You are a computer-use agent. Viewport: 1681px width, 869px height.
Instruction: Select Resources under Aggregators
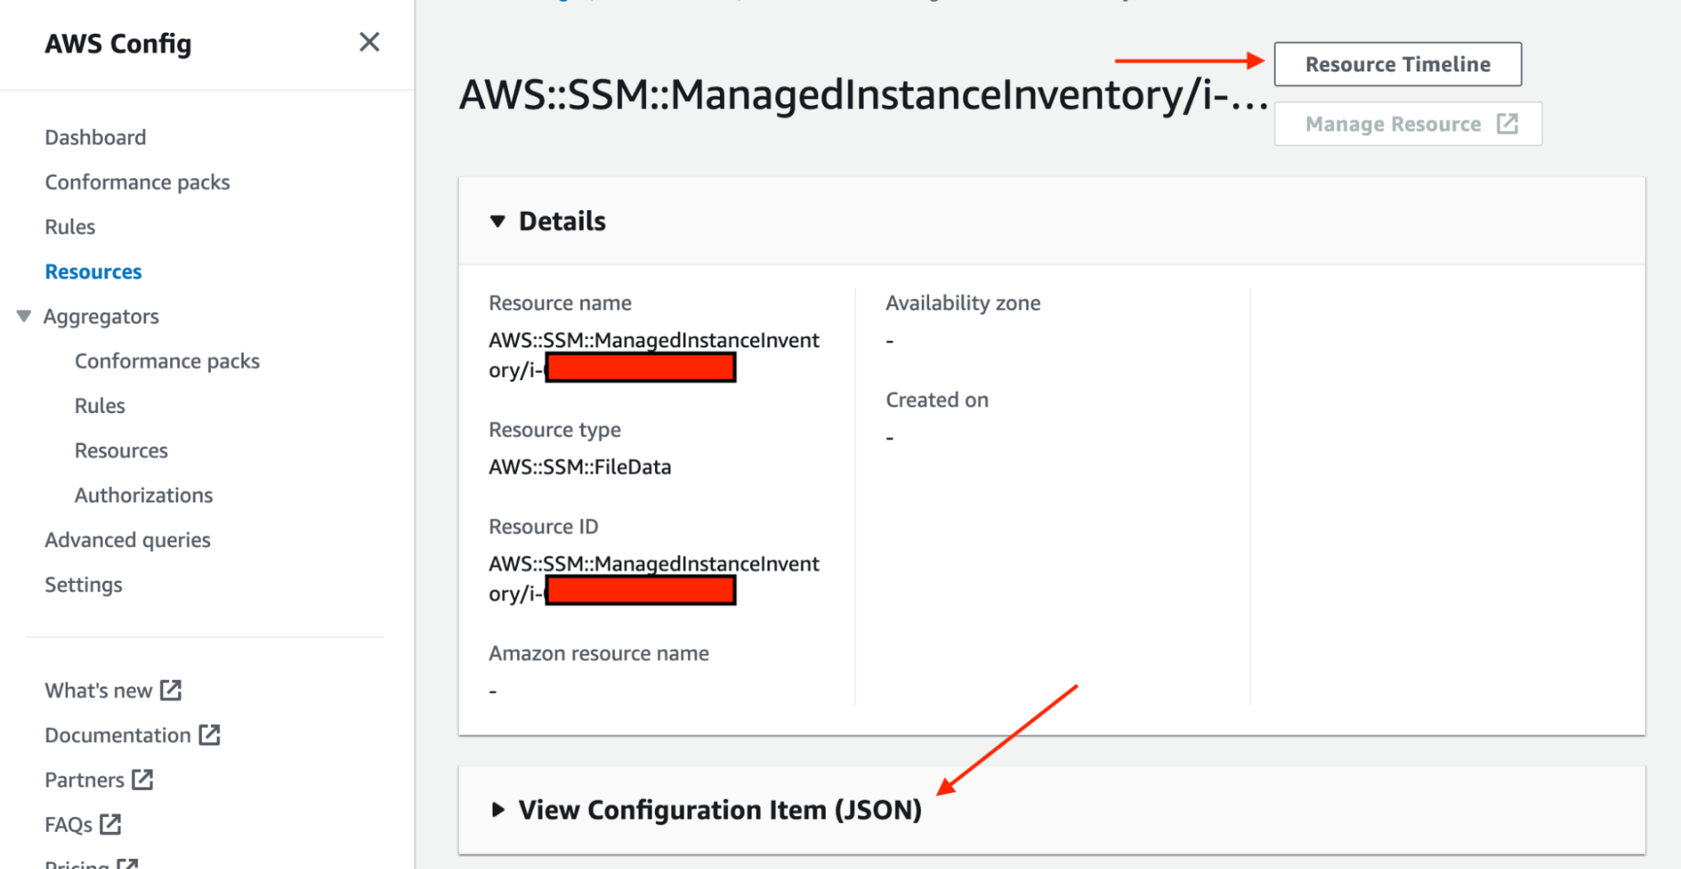tap(121, 450)
